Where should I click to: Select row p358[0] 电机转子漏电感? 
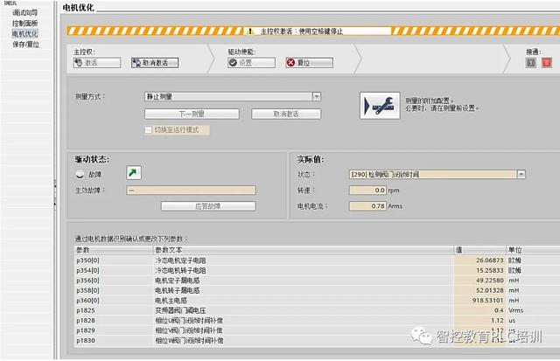point(317,290)
